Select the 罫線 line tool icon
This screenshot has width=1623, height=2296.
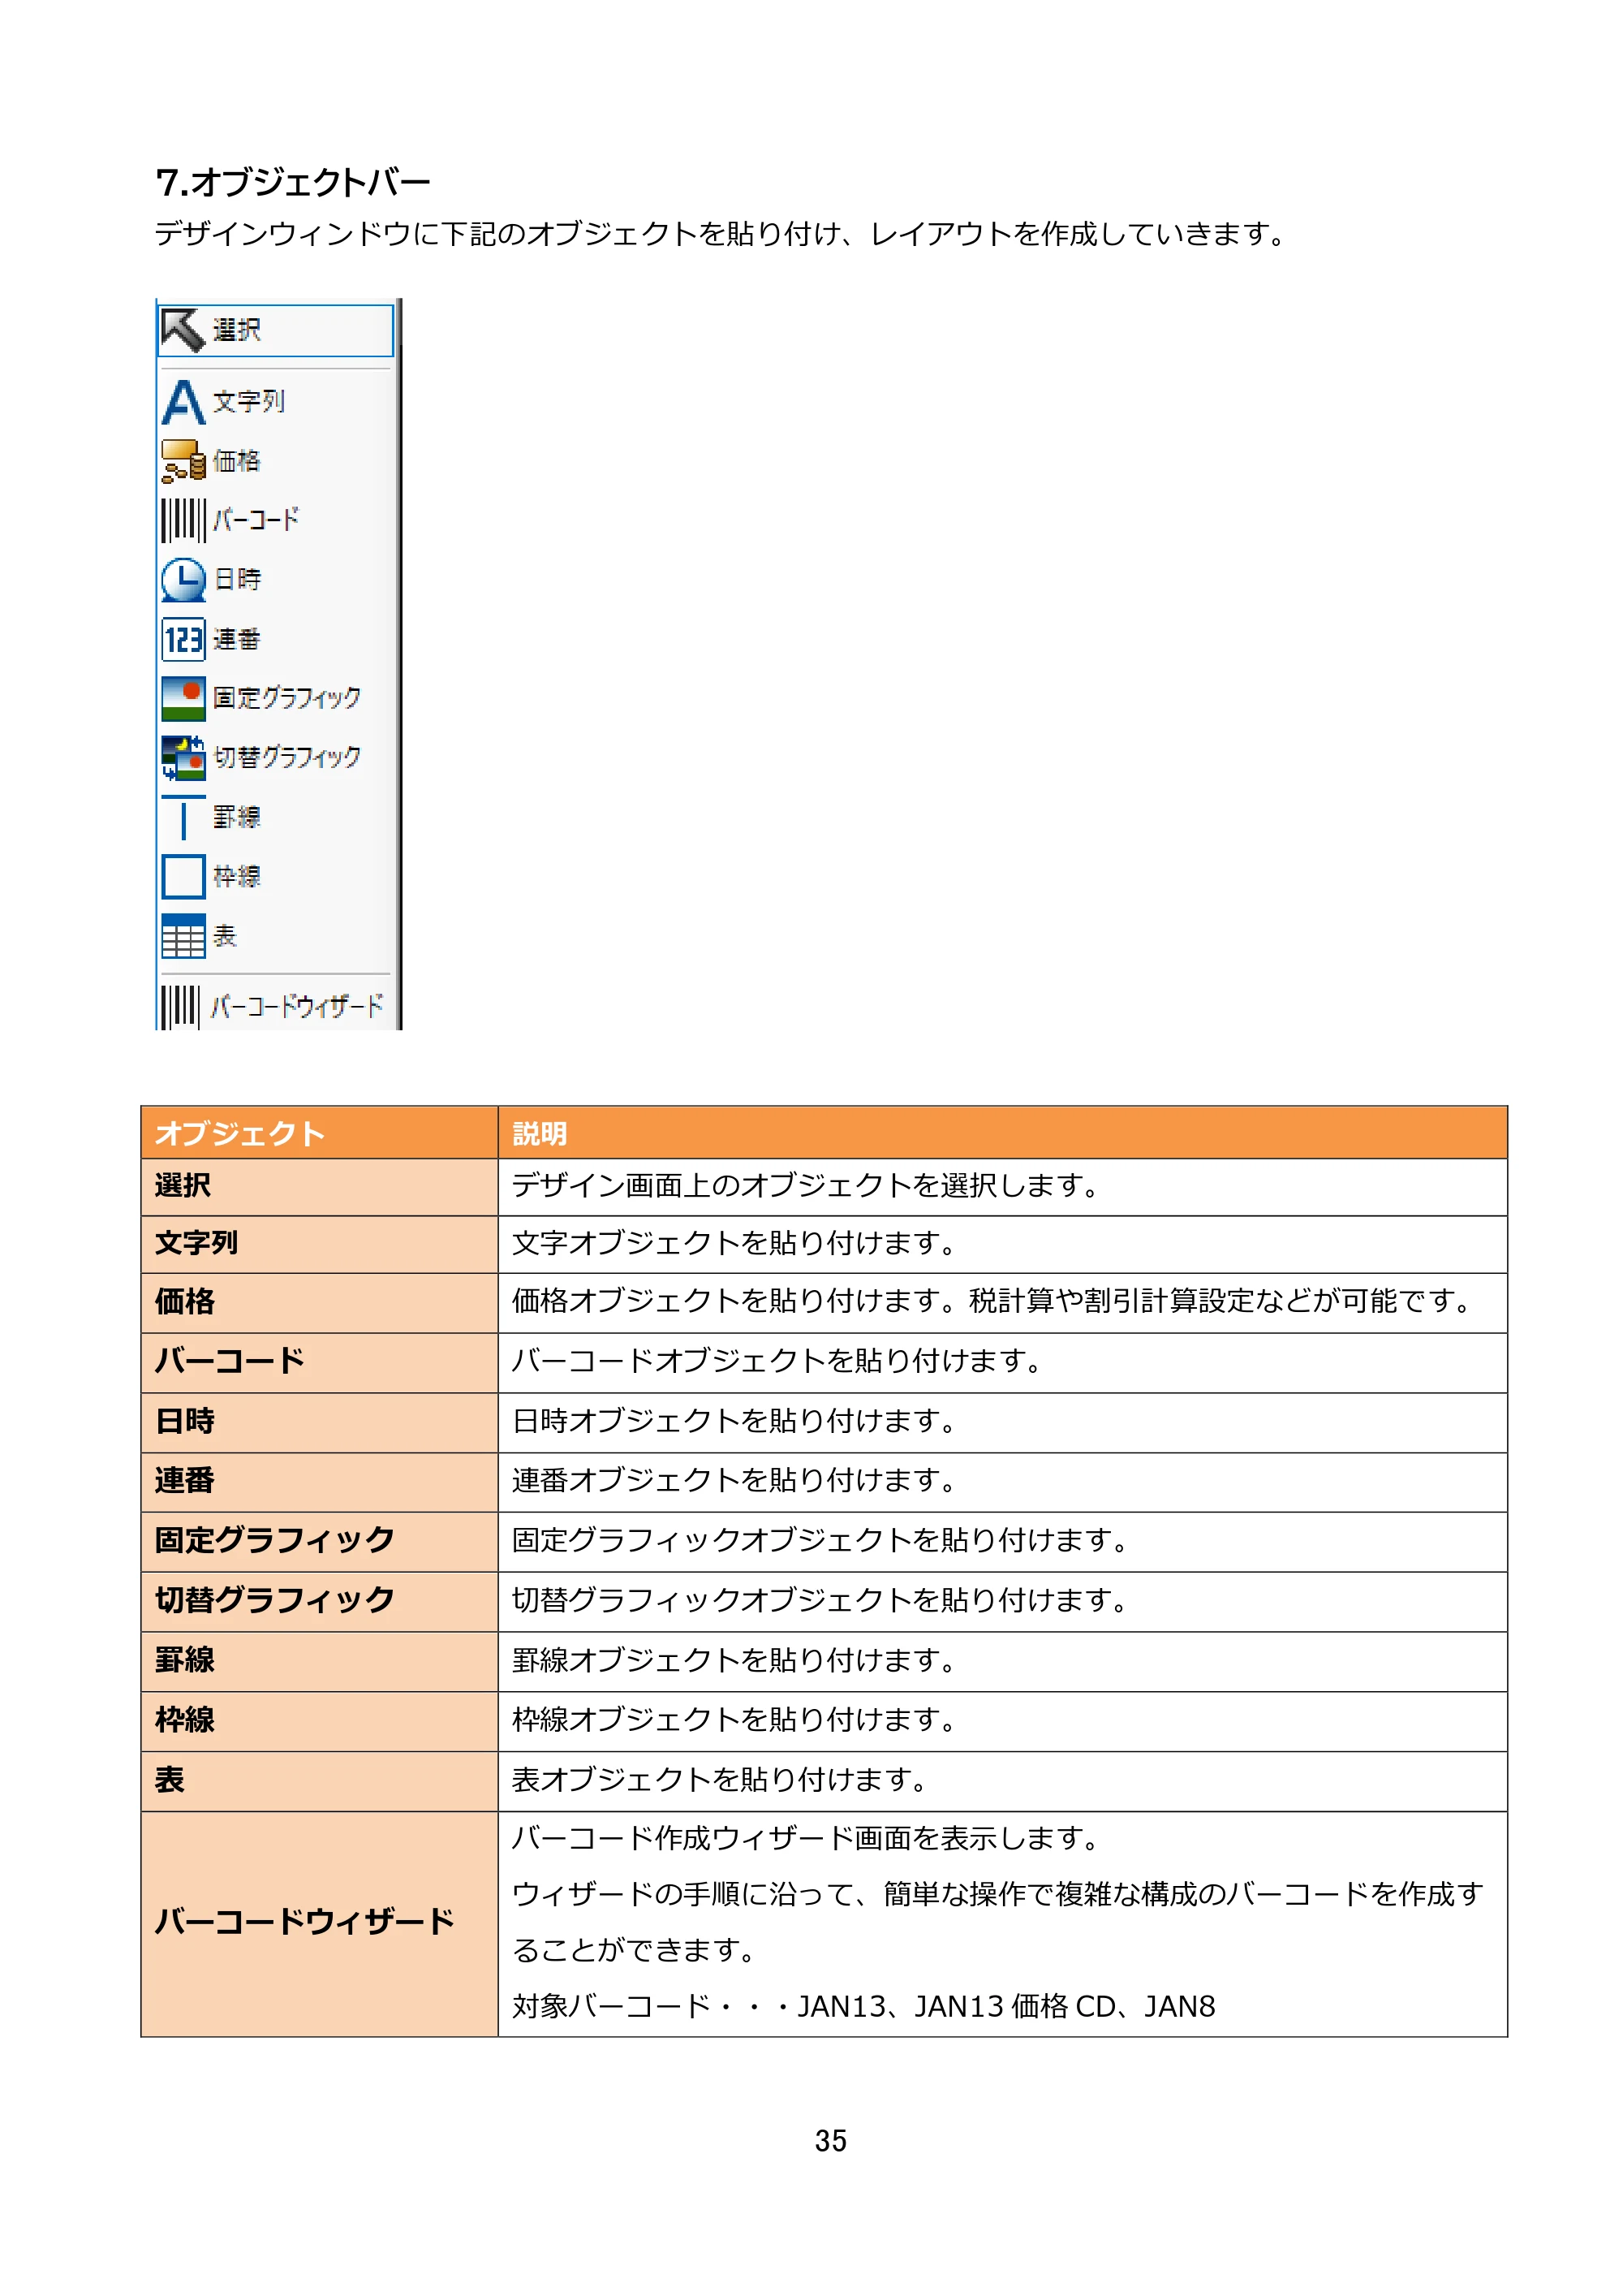click(183, 818)
